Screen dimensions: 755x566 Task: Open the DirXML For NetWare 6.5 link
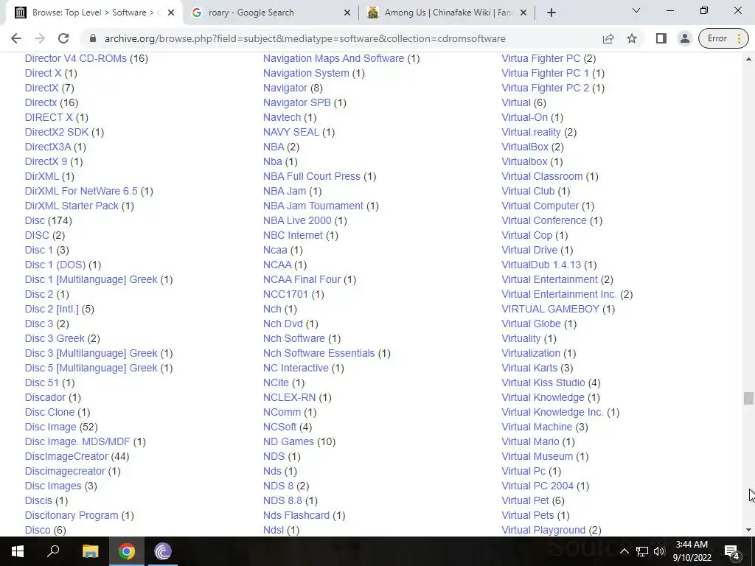pyautogui.click(x=81, y=191)
